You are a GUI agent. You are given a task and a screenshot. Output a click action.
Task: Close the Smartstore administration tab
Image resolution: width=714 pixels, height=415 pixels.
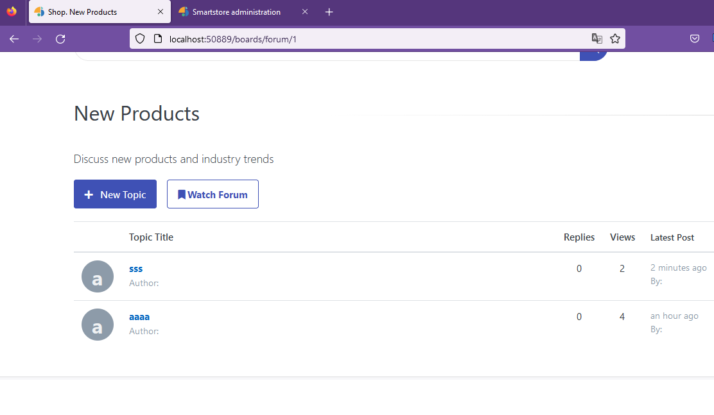point(305,12)
